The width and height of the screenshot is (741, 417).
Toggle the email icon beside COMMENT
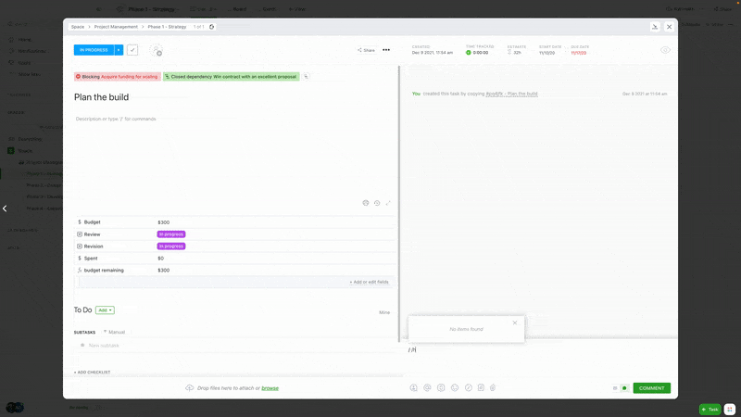(x=615, y=388)
